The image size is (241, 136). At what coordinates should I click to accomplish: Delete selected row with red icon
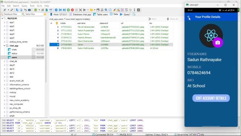[x=72, y=10]
